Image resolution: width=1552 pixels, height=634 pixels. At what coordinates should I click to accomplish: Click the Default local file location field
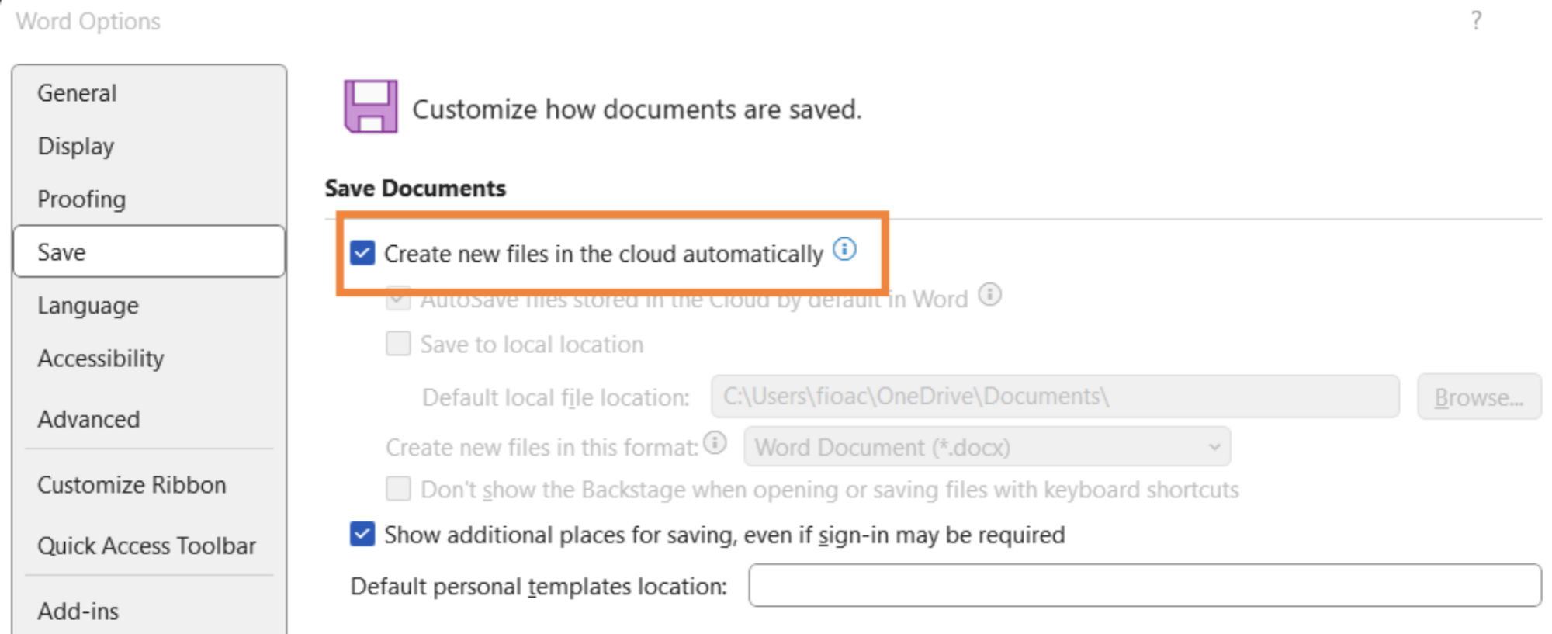[x=1055, y=397]
